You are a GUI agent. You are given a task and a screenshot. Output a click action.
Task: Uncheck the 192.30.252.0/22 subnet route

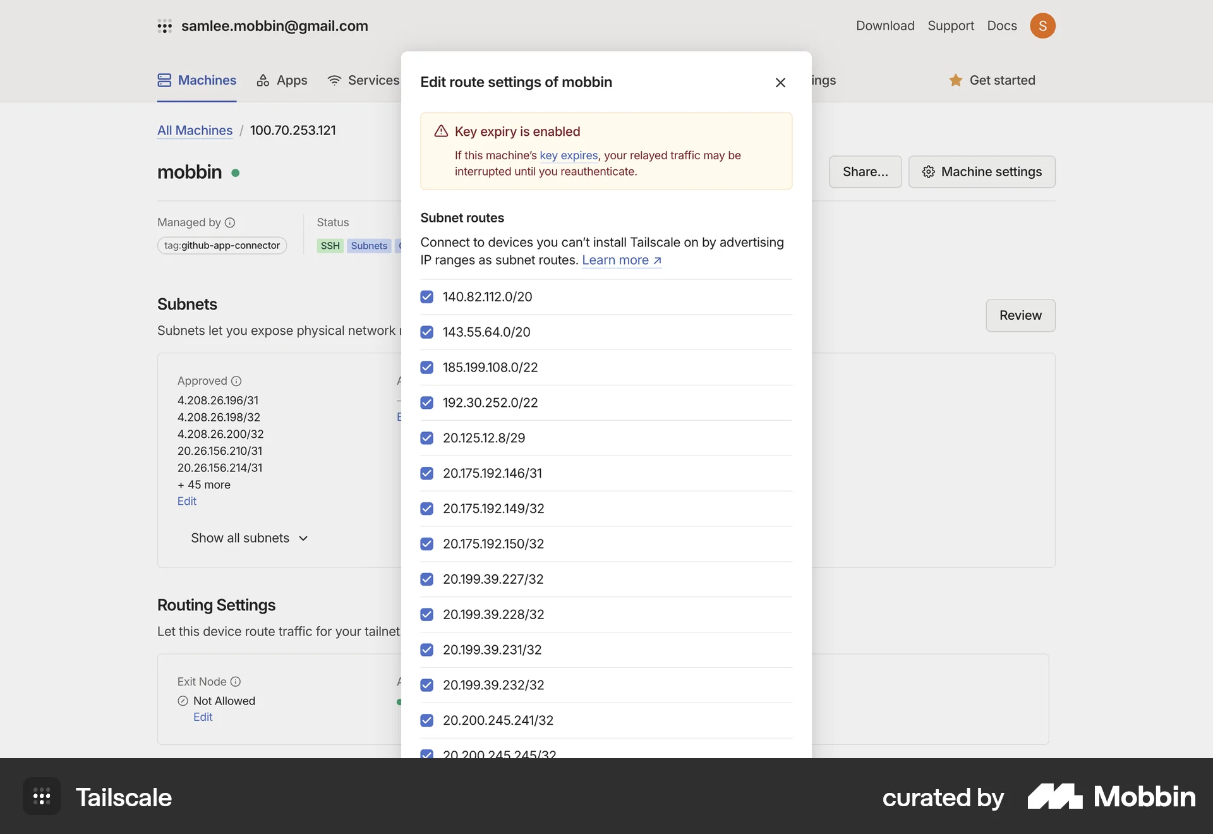[x=427, y=402]
